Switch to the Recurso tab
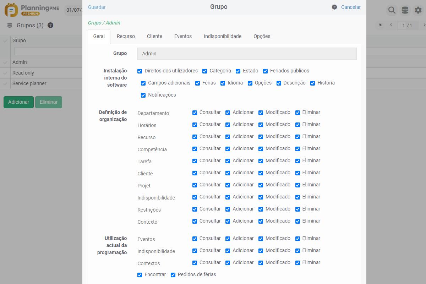 126,36
